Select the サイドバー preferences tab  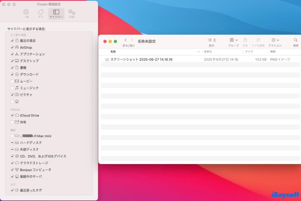coord(56,14)
